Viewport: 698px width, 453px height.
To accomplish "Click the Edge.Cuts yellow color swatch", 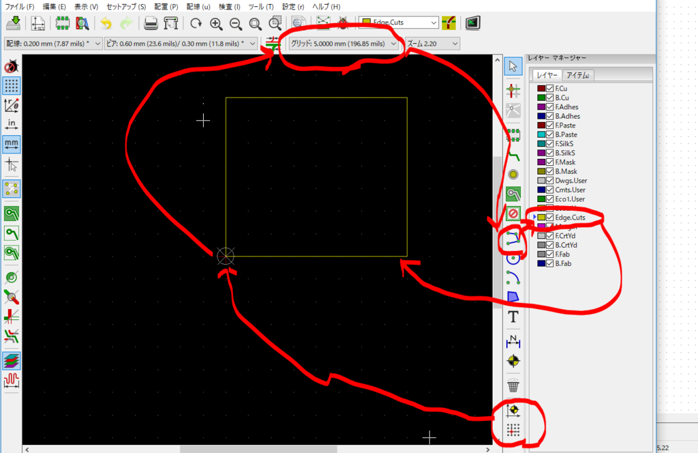I will coord(541,218).
